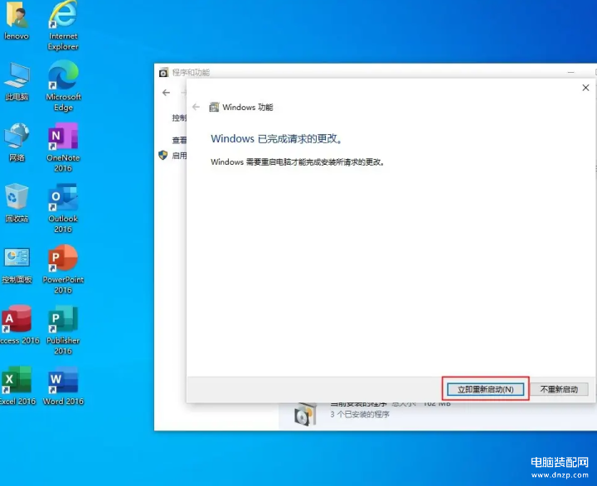Click the restart-required message text
Screen dimensions: 597x486
[x=298, y=162]
